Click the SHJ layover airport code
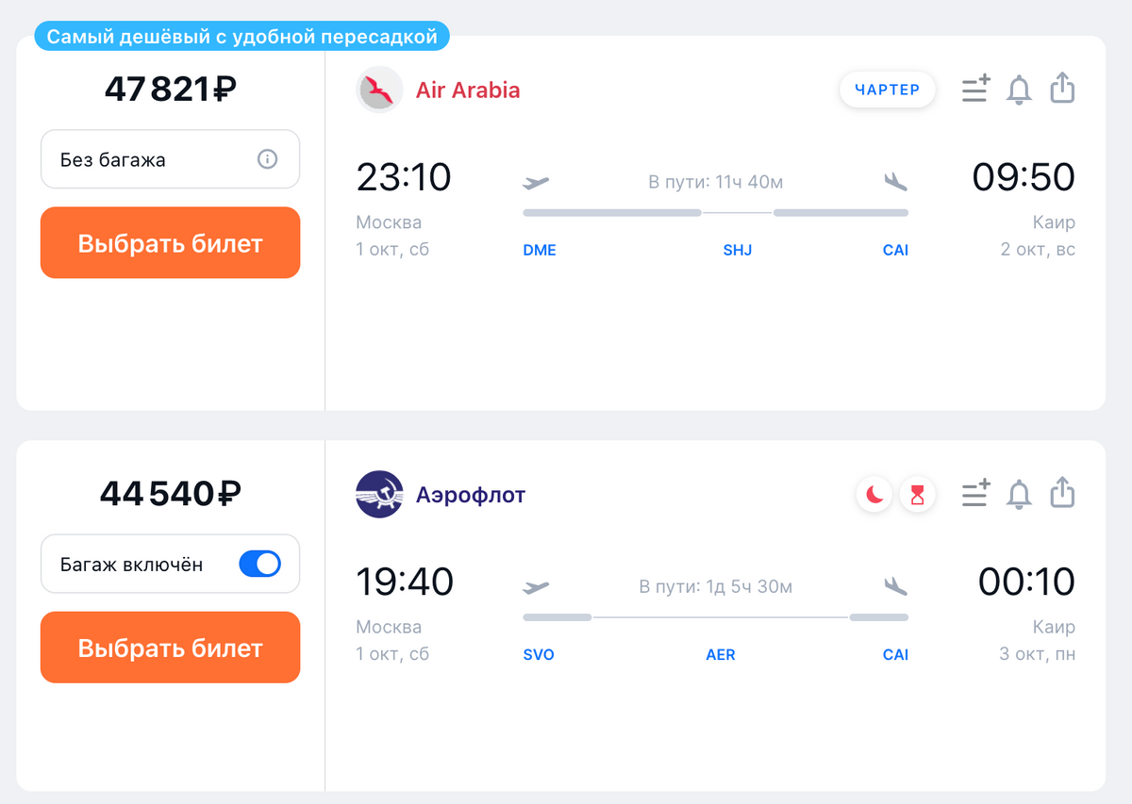 click(738, 250)
